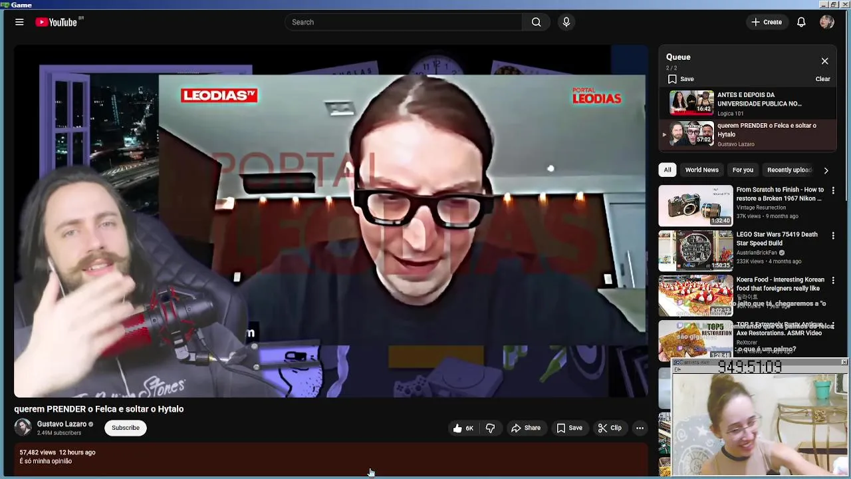Open options for LEGO Death Star video

pos(833,236)
